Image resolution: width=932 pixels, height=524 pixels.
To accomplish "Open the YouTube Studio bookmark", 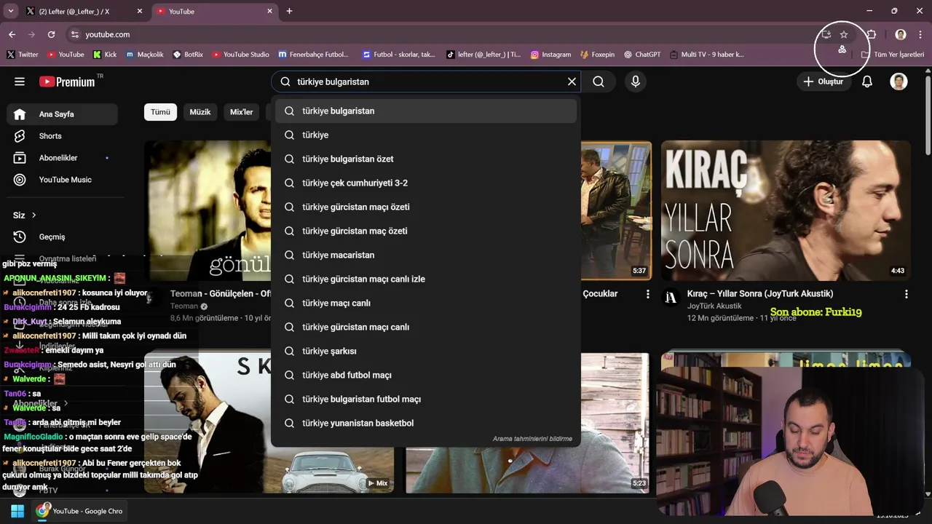I will point(241,55).
